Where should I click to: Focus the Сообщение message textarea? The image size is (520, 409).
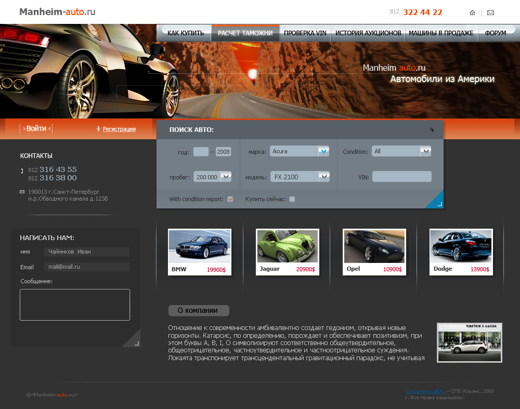pyautogui.click(x=75, y=305)
